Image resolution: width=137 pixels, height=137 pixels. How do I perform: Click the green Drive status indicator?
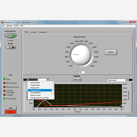point(4,79)
